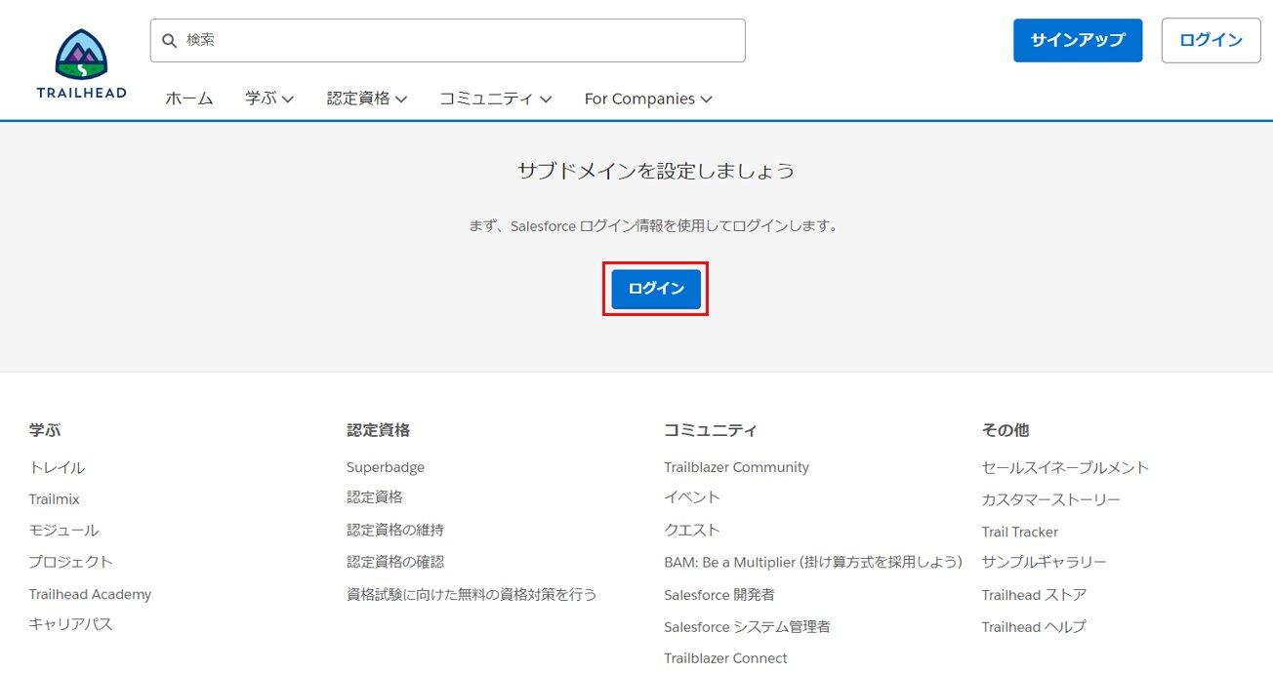Click the search magnifier icon

170,41
